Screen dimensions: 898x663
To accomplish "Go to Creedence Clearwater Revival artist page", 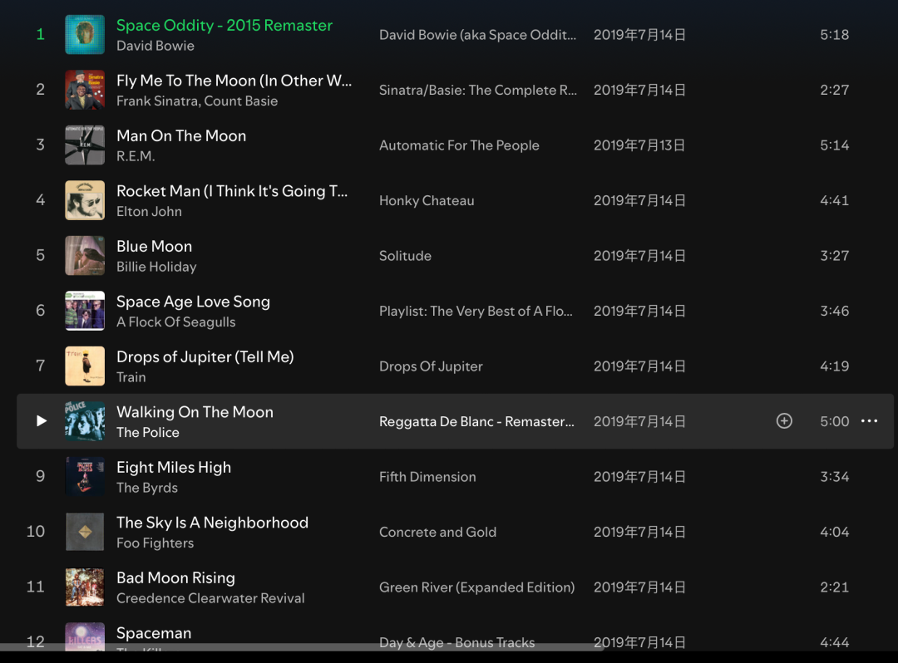I will point(210,598).
